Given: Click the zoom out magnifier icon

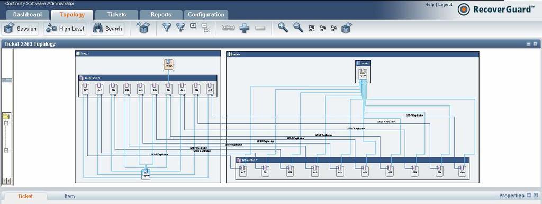Looking at the screenshot, I should 299,28.
